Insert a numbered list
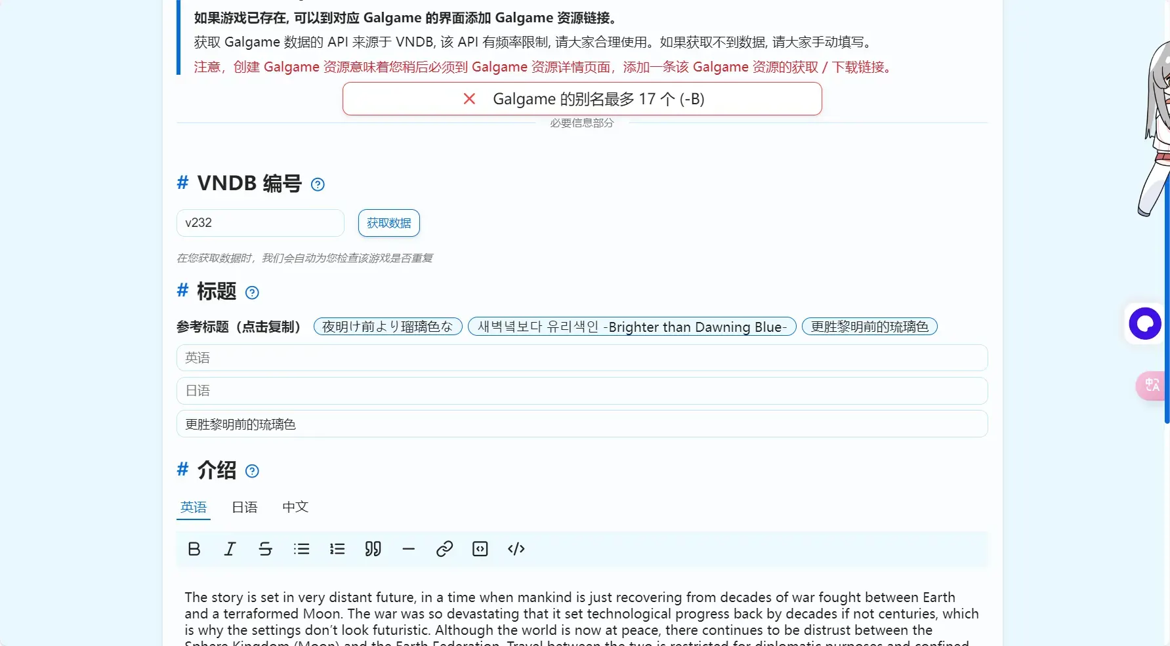This screenshot has height=646, width=1170. point(337,549)
